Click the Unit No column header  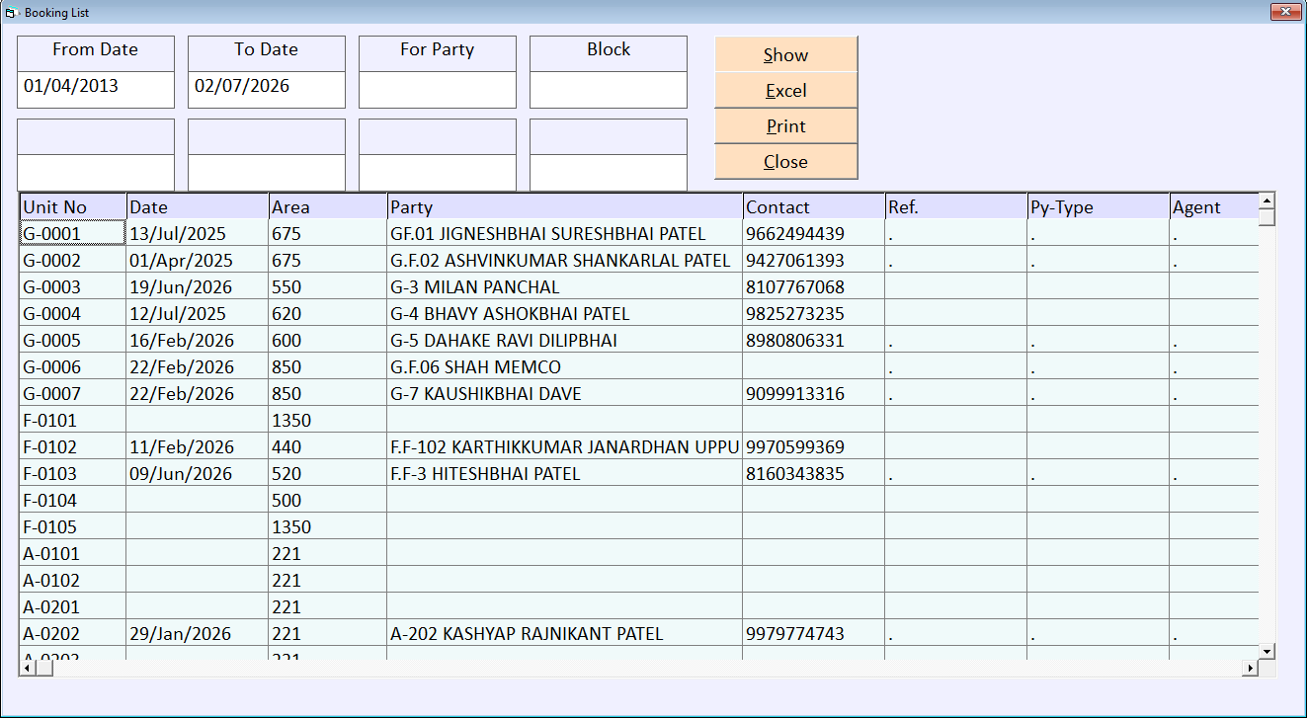[x=73, y=207]
